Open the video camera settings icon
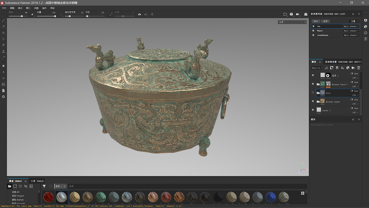The width and height of the screenshot is (369, 208). click(298, 14)
